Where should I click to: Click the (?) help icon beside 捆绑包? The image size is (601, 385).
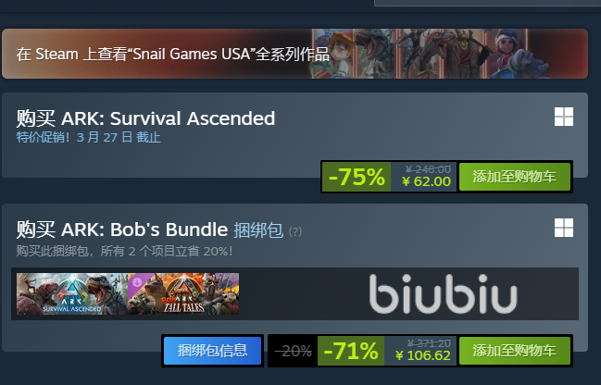295,231
